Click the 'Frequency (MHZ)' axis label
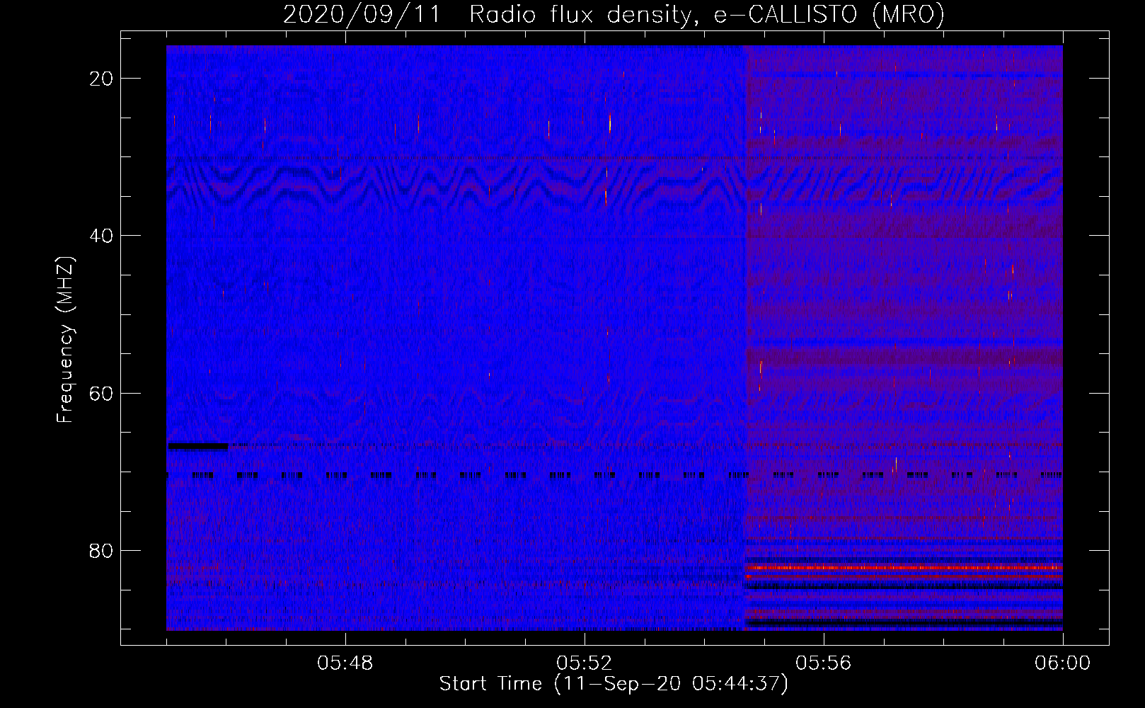This screenshot has height=708, width=1145. coord(65,339)
